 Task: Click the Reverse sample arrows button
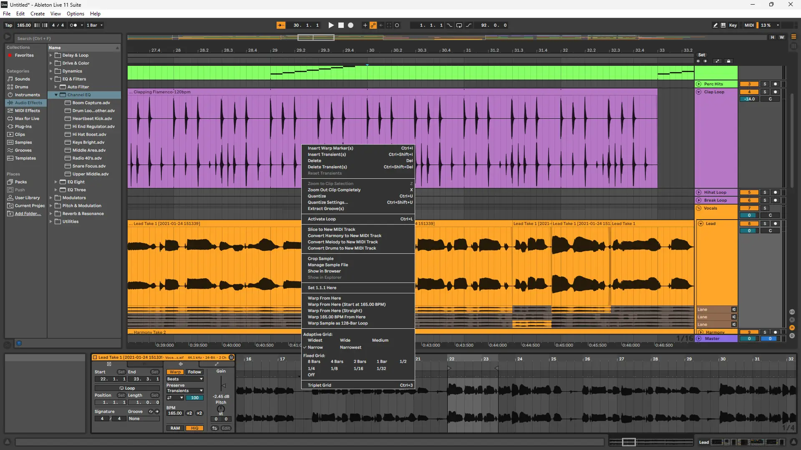pyautogui.click(x=214, y=428)
